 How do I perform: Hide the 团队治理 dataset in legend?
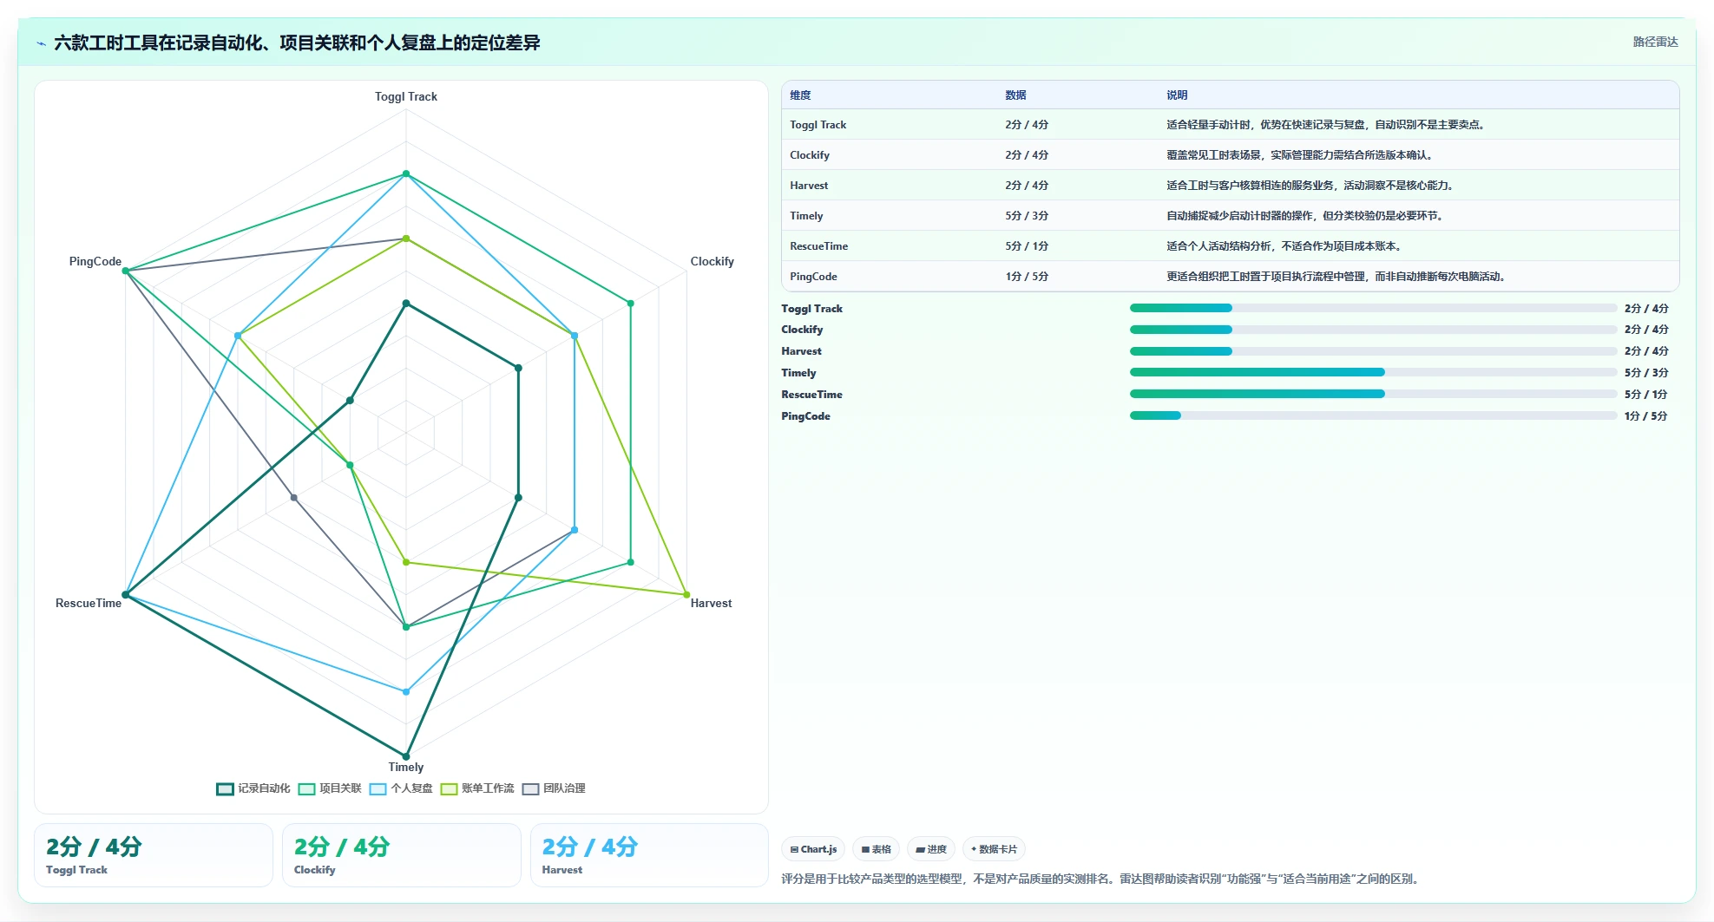click(554, 788)
